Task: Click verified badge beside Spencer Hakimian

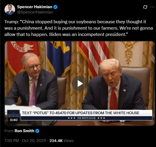Action: (56, 7)
